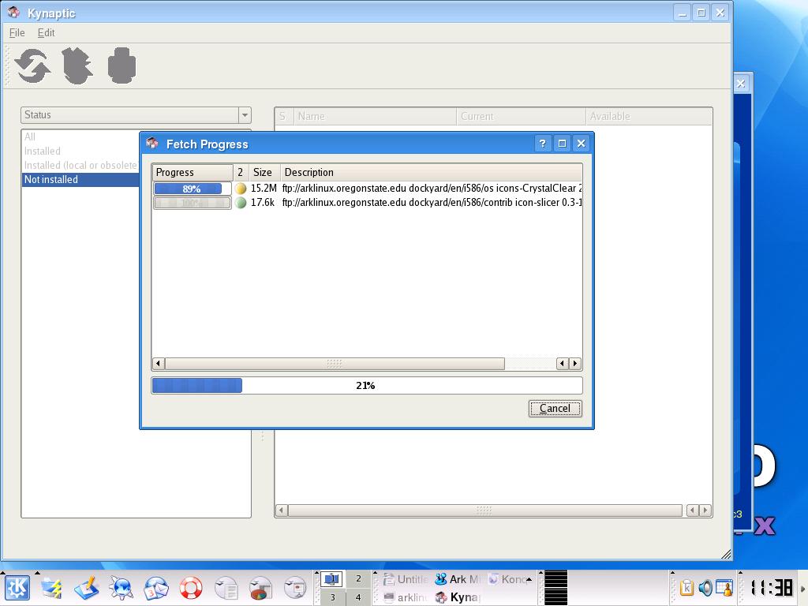The image size is (808, 606).
Task: Click the third Kynaptic toolbar icon
Action: [122, 65]
